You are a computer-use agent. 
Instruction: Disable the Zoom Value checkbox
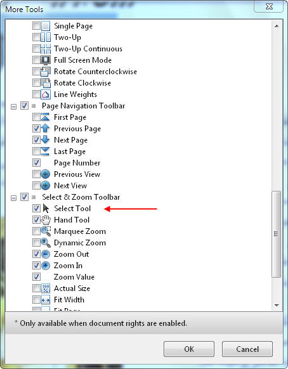[36, 276]
